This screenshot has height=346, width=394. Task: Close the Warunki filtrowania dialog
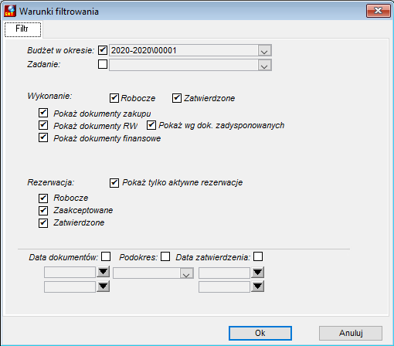pos(379,11)
